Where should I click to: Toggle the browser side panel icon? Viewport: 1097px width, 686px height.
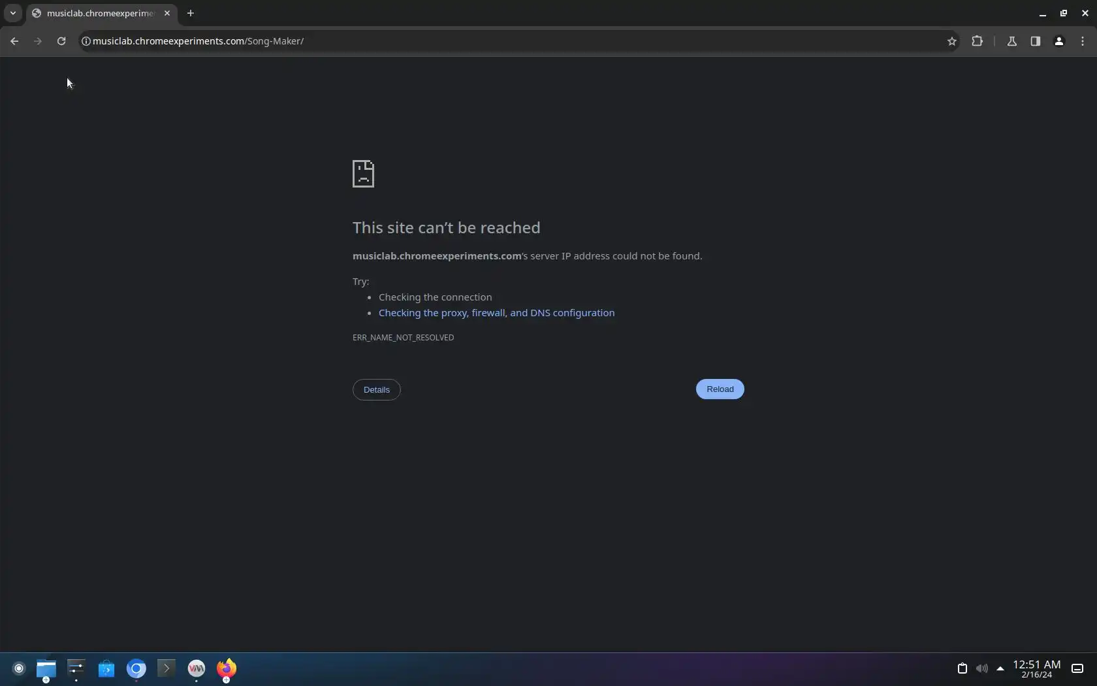(1036, 41)
